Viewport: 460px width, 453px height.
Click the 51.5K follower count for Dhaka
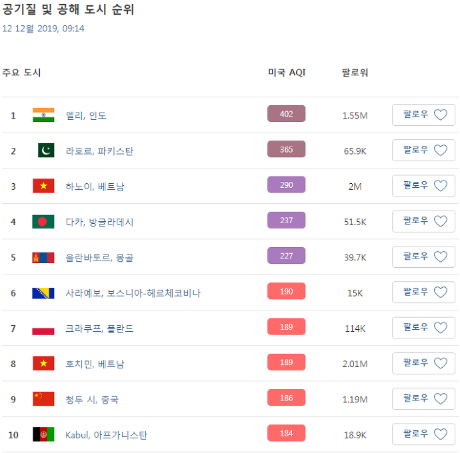click(355, 222)
